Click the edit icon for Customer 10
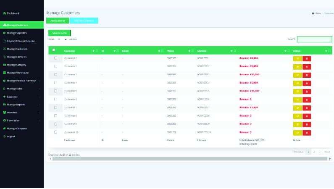 [x=297, y=132]
